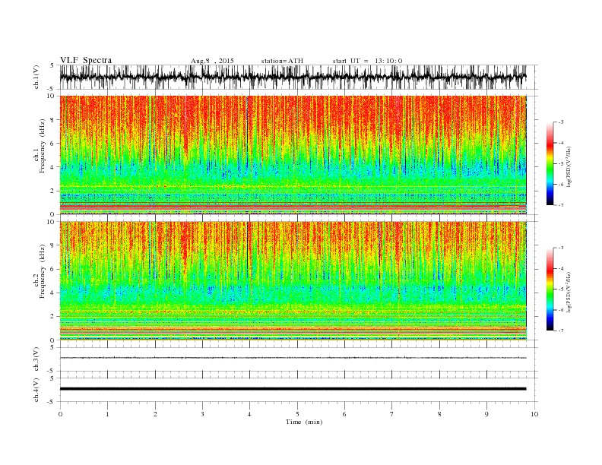Click time axis tick label "4"

point(249,414)
